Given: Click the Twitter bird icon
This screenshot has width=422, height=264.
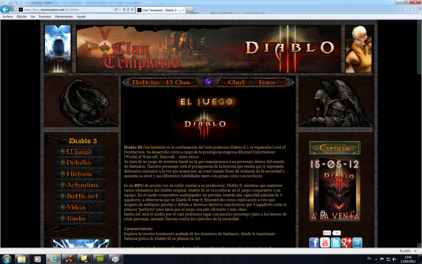Looking at the screenshot, I should [x=336, y=242].
